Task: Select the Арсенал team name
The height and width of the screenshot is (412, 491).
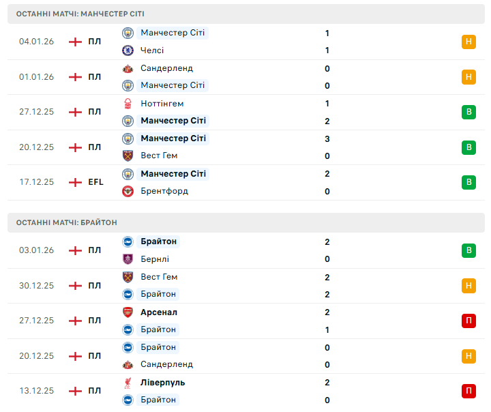Action: pyautogui.click(x=159, y=312)
